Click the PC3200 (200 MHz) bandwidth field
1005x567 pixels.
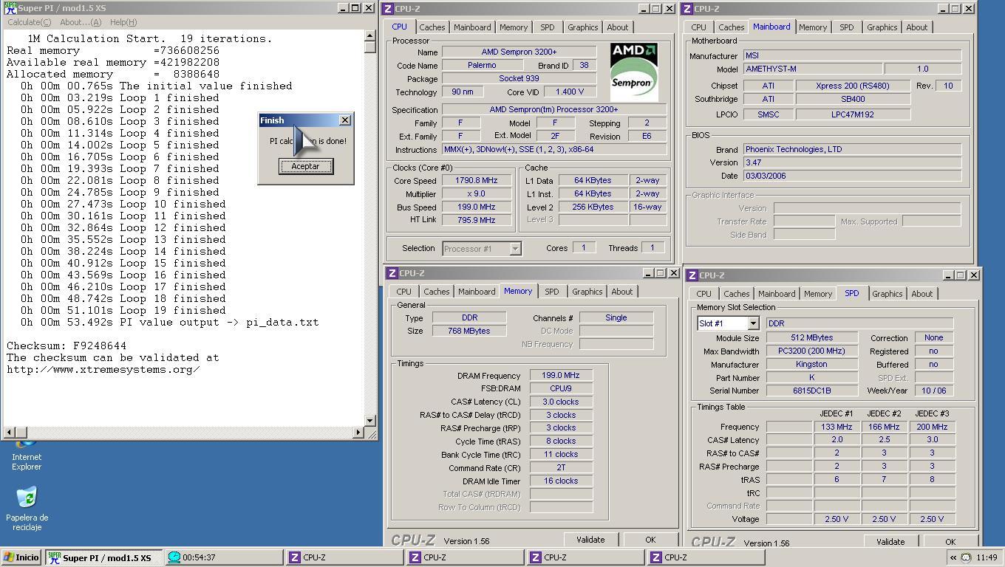[811, 351]
